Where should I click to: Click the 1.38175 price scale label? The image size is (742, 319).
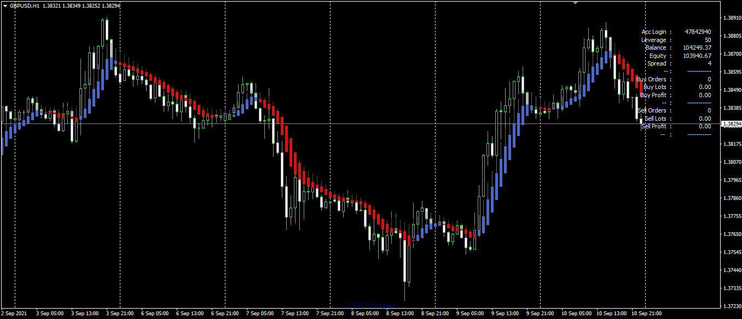click(x=732, y=144)
